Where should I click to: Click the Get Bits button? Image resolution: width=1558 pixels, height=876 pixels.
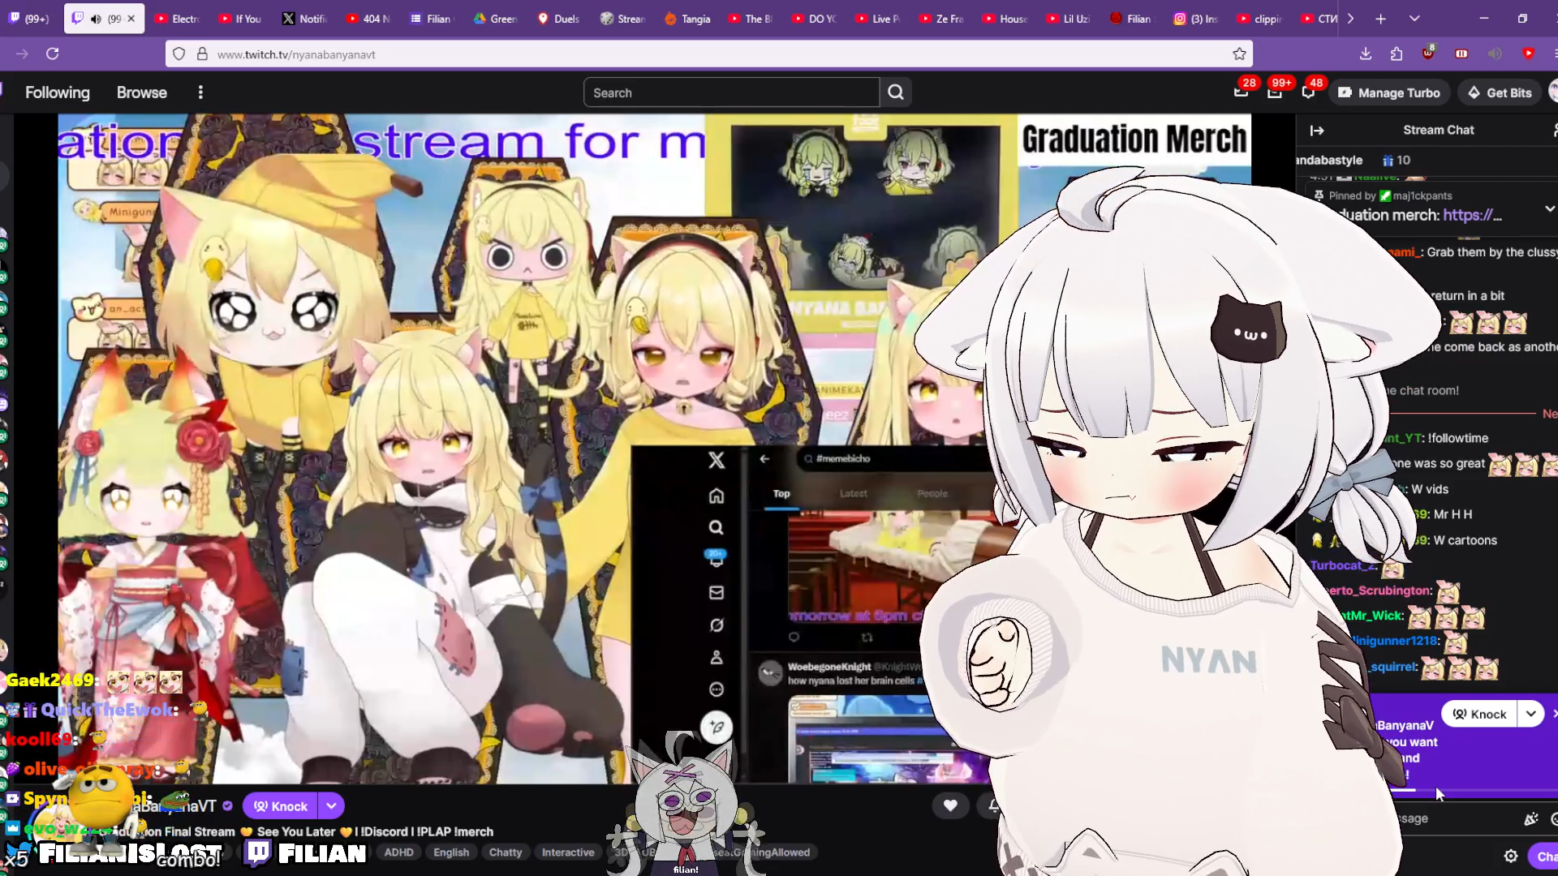[1500, 92]
